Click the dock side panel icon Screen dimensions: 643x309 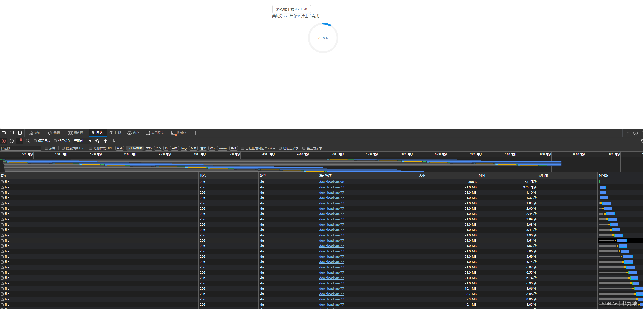pos(20,133)
